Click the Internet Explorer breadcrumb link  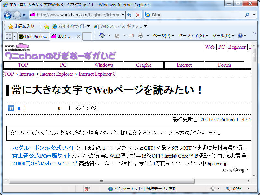[x=56, y=74]
